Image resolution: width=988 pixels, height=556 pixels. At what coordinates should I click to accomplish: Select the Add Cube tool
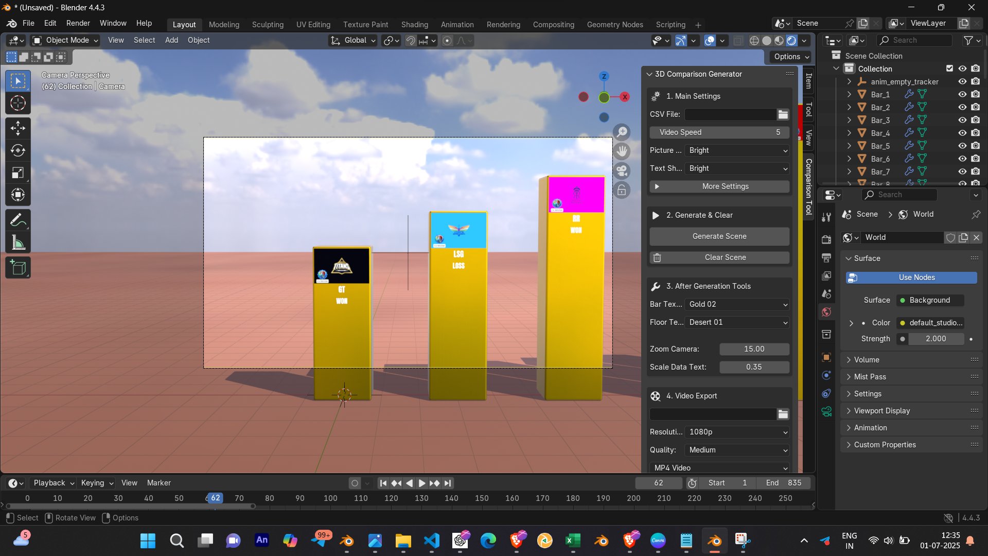pos(18,267)
